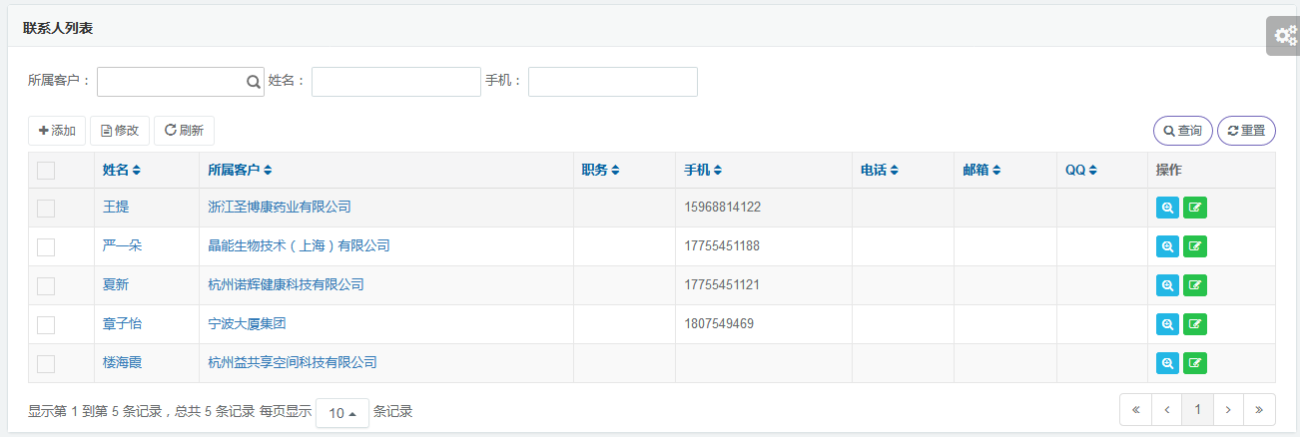The width and height of the screenshot is (1300, 437).
Task: Sort the 所属客户 column header
Action: pos(267,171)
